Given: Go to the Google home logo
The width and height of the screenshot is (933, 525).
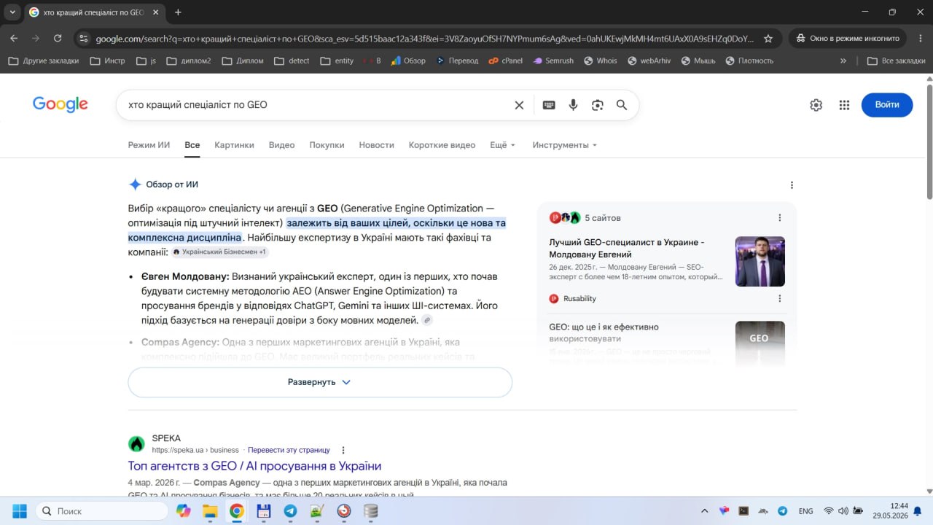Looking at the screenshot, I should tap(60, 104).
